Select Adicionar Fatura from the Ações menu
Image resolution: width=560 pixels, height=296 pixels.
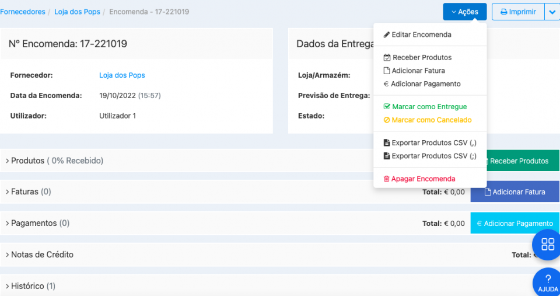[x=418, y=71]
